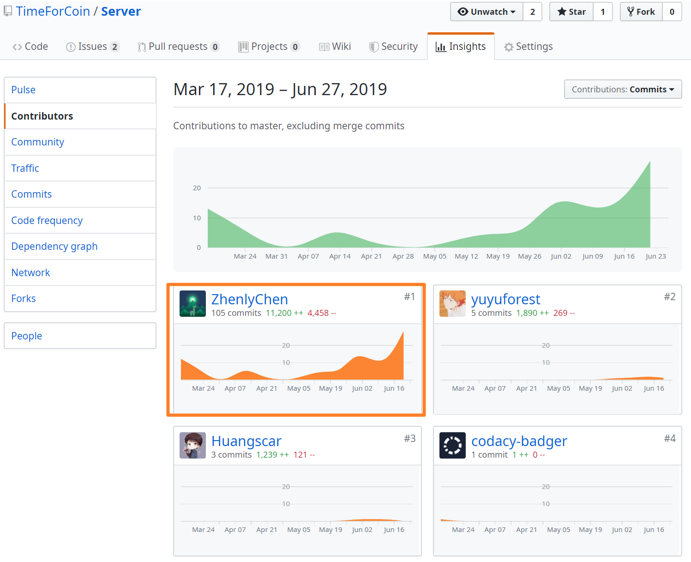The width and height of the screenshot is (691, 562).
Task: Open Contributions: Commits dropdown
Action: (623, 89)
